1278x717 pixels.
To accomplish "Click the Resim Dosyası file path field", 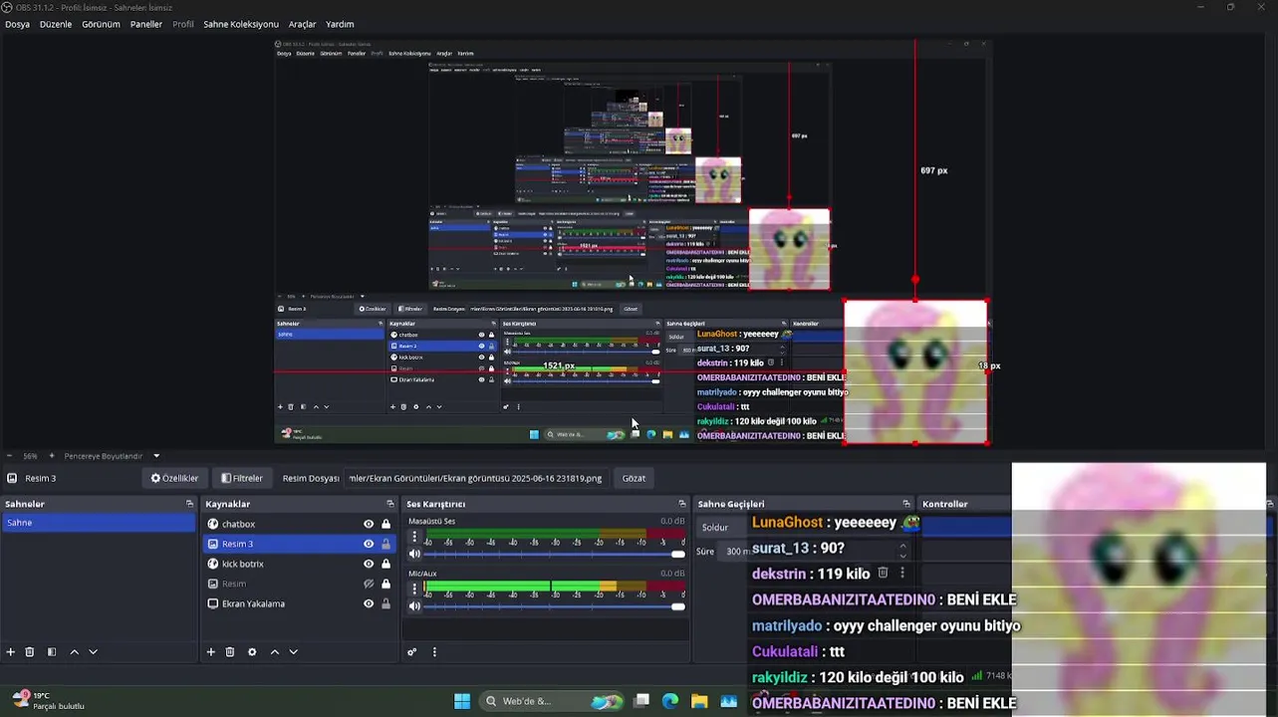I will pos(476,478).
